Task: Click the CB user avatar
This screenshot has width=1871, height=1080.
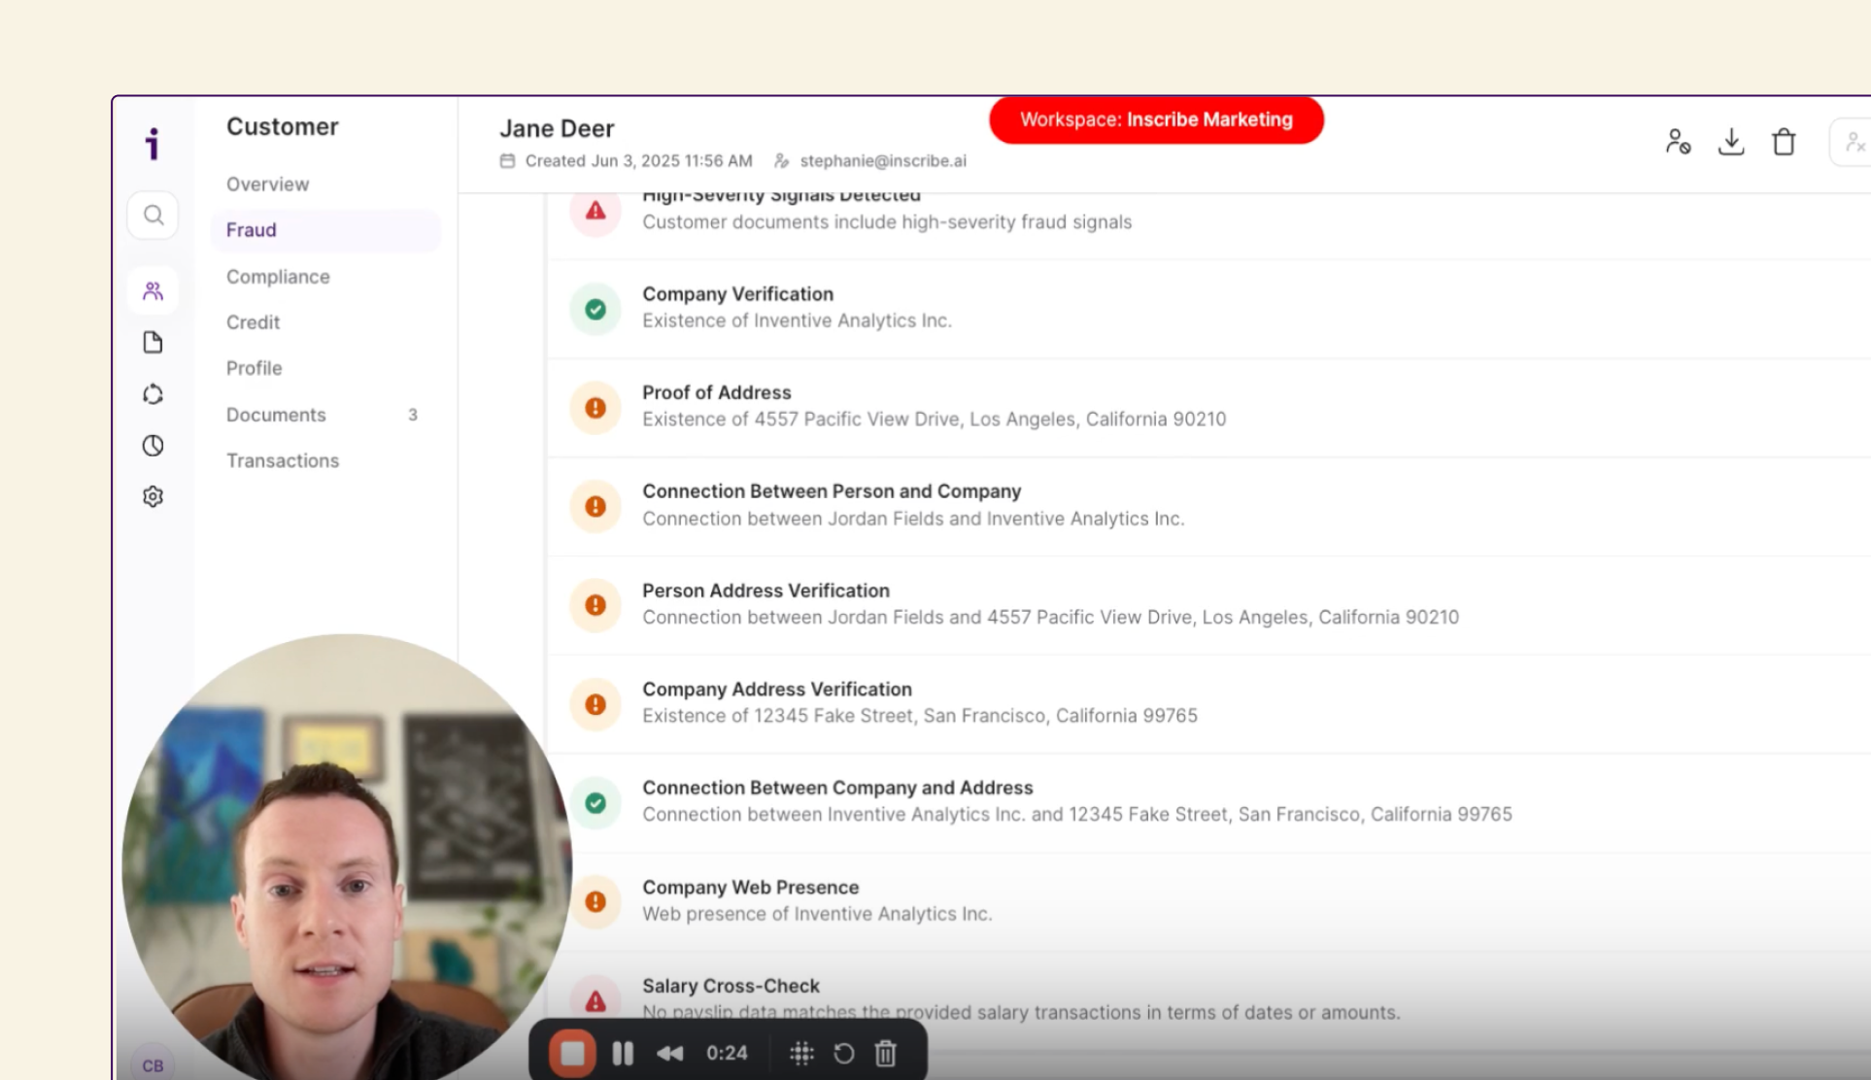Action: [153, 1064]
